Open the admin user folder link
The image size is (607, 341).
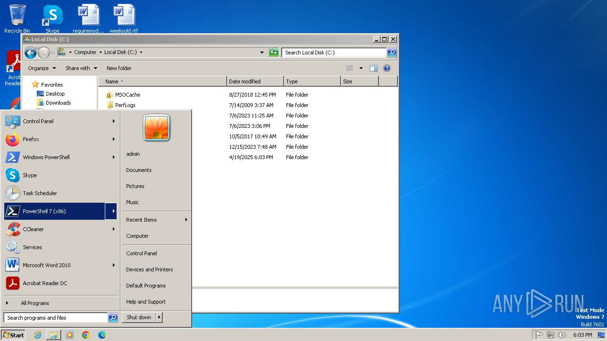(x=133, y=154)
